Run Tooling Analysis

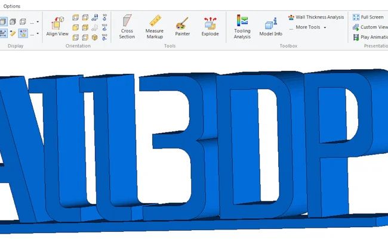(x=242, y=27)
